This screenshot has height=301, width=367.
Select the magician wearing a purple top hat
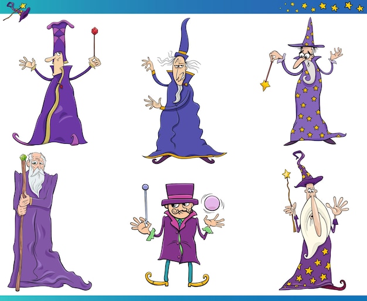pyautogui.click(x=178, y=235)
